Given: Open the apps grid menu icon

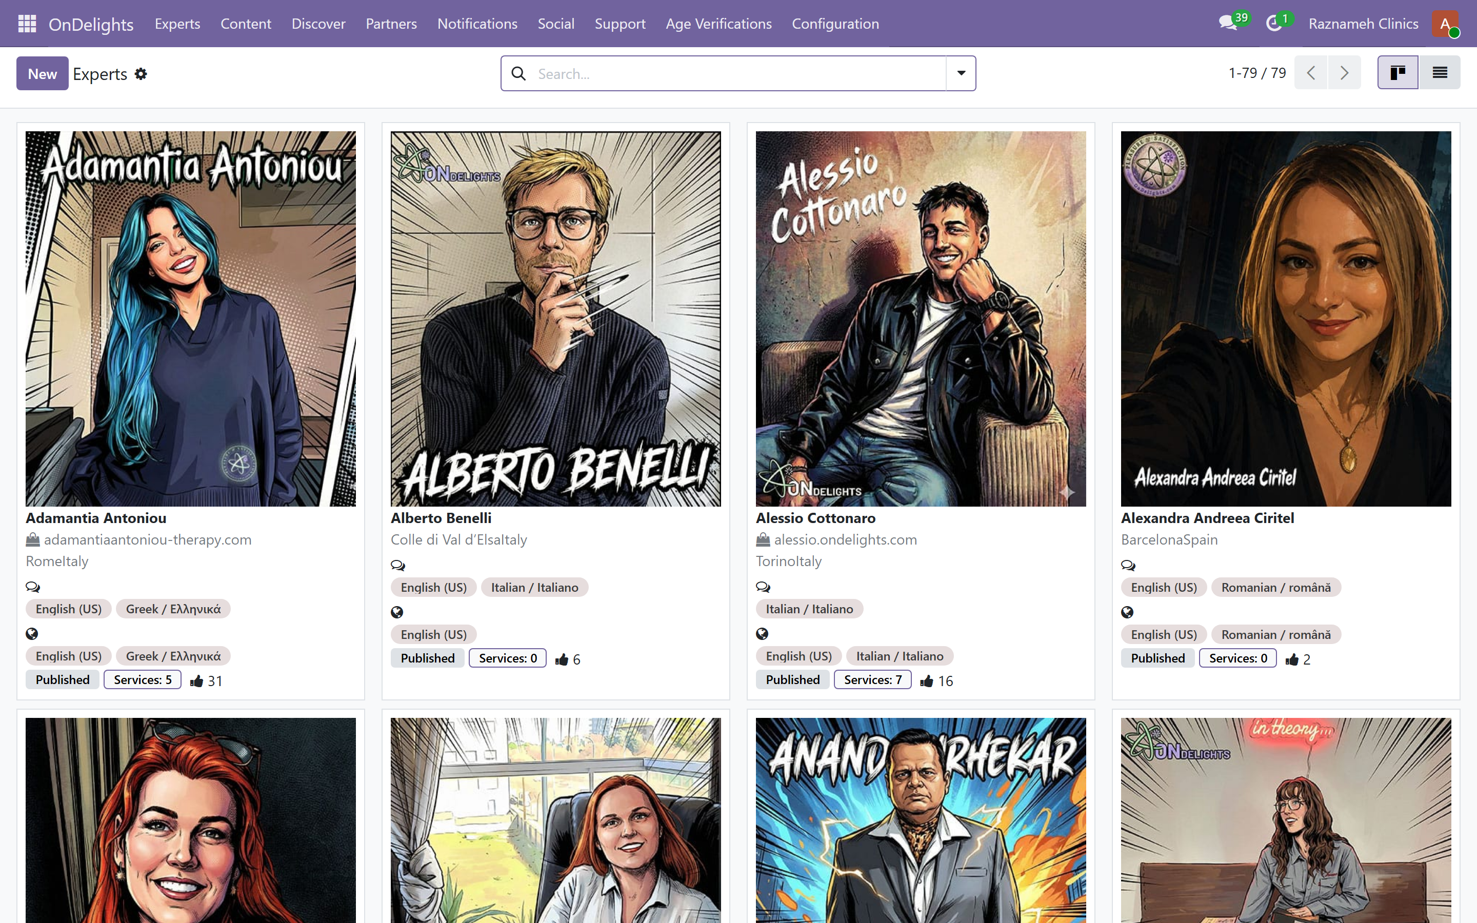Looking at the screenshot, I should 27,24.
